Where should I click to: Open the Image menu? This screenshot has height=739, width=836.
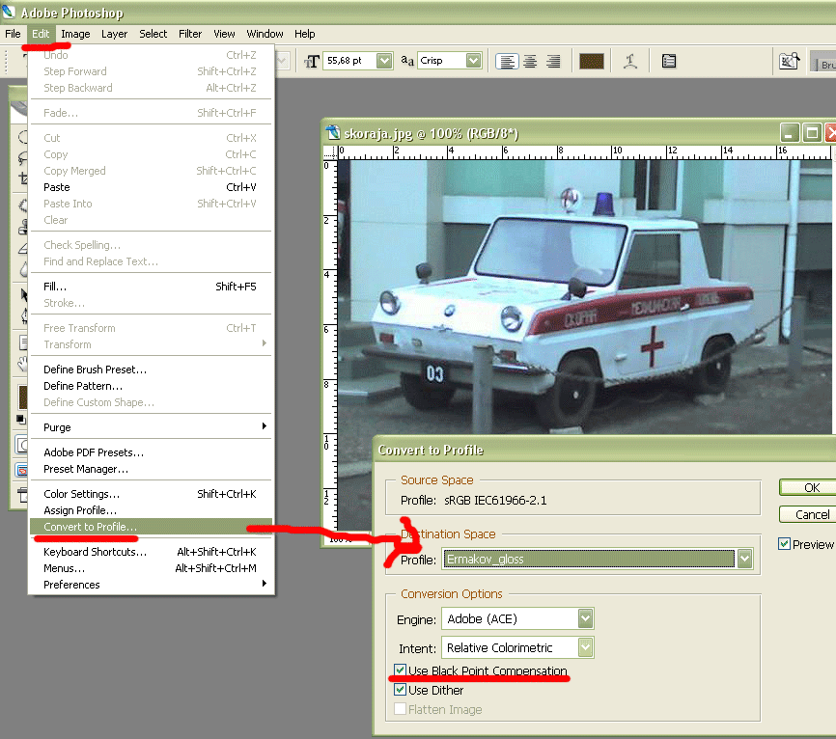[x=75, y=34]
